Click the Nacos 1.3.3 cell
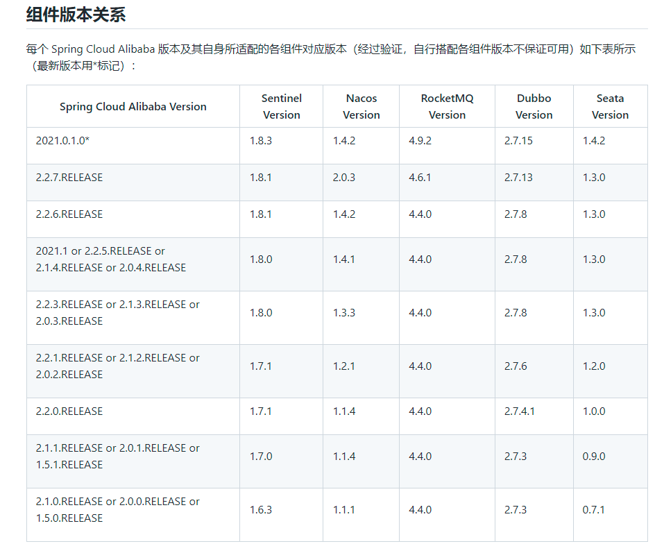Viewport: 655px width, 553px height. pos(343,313)
